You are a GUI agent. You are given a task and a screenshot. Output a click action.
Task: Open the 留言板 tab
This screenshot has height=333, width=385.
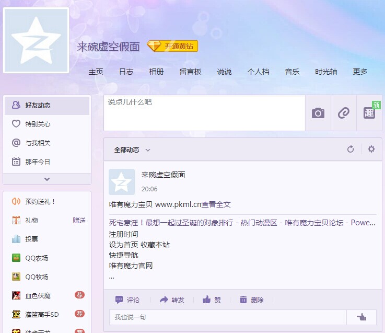coord(190,72)
